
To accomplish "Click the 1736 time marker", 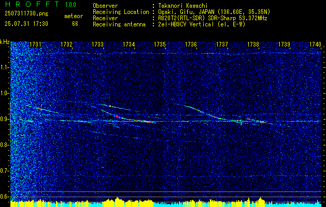I will (x=191, y=45).
